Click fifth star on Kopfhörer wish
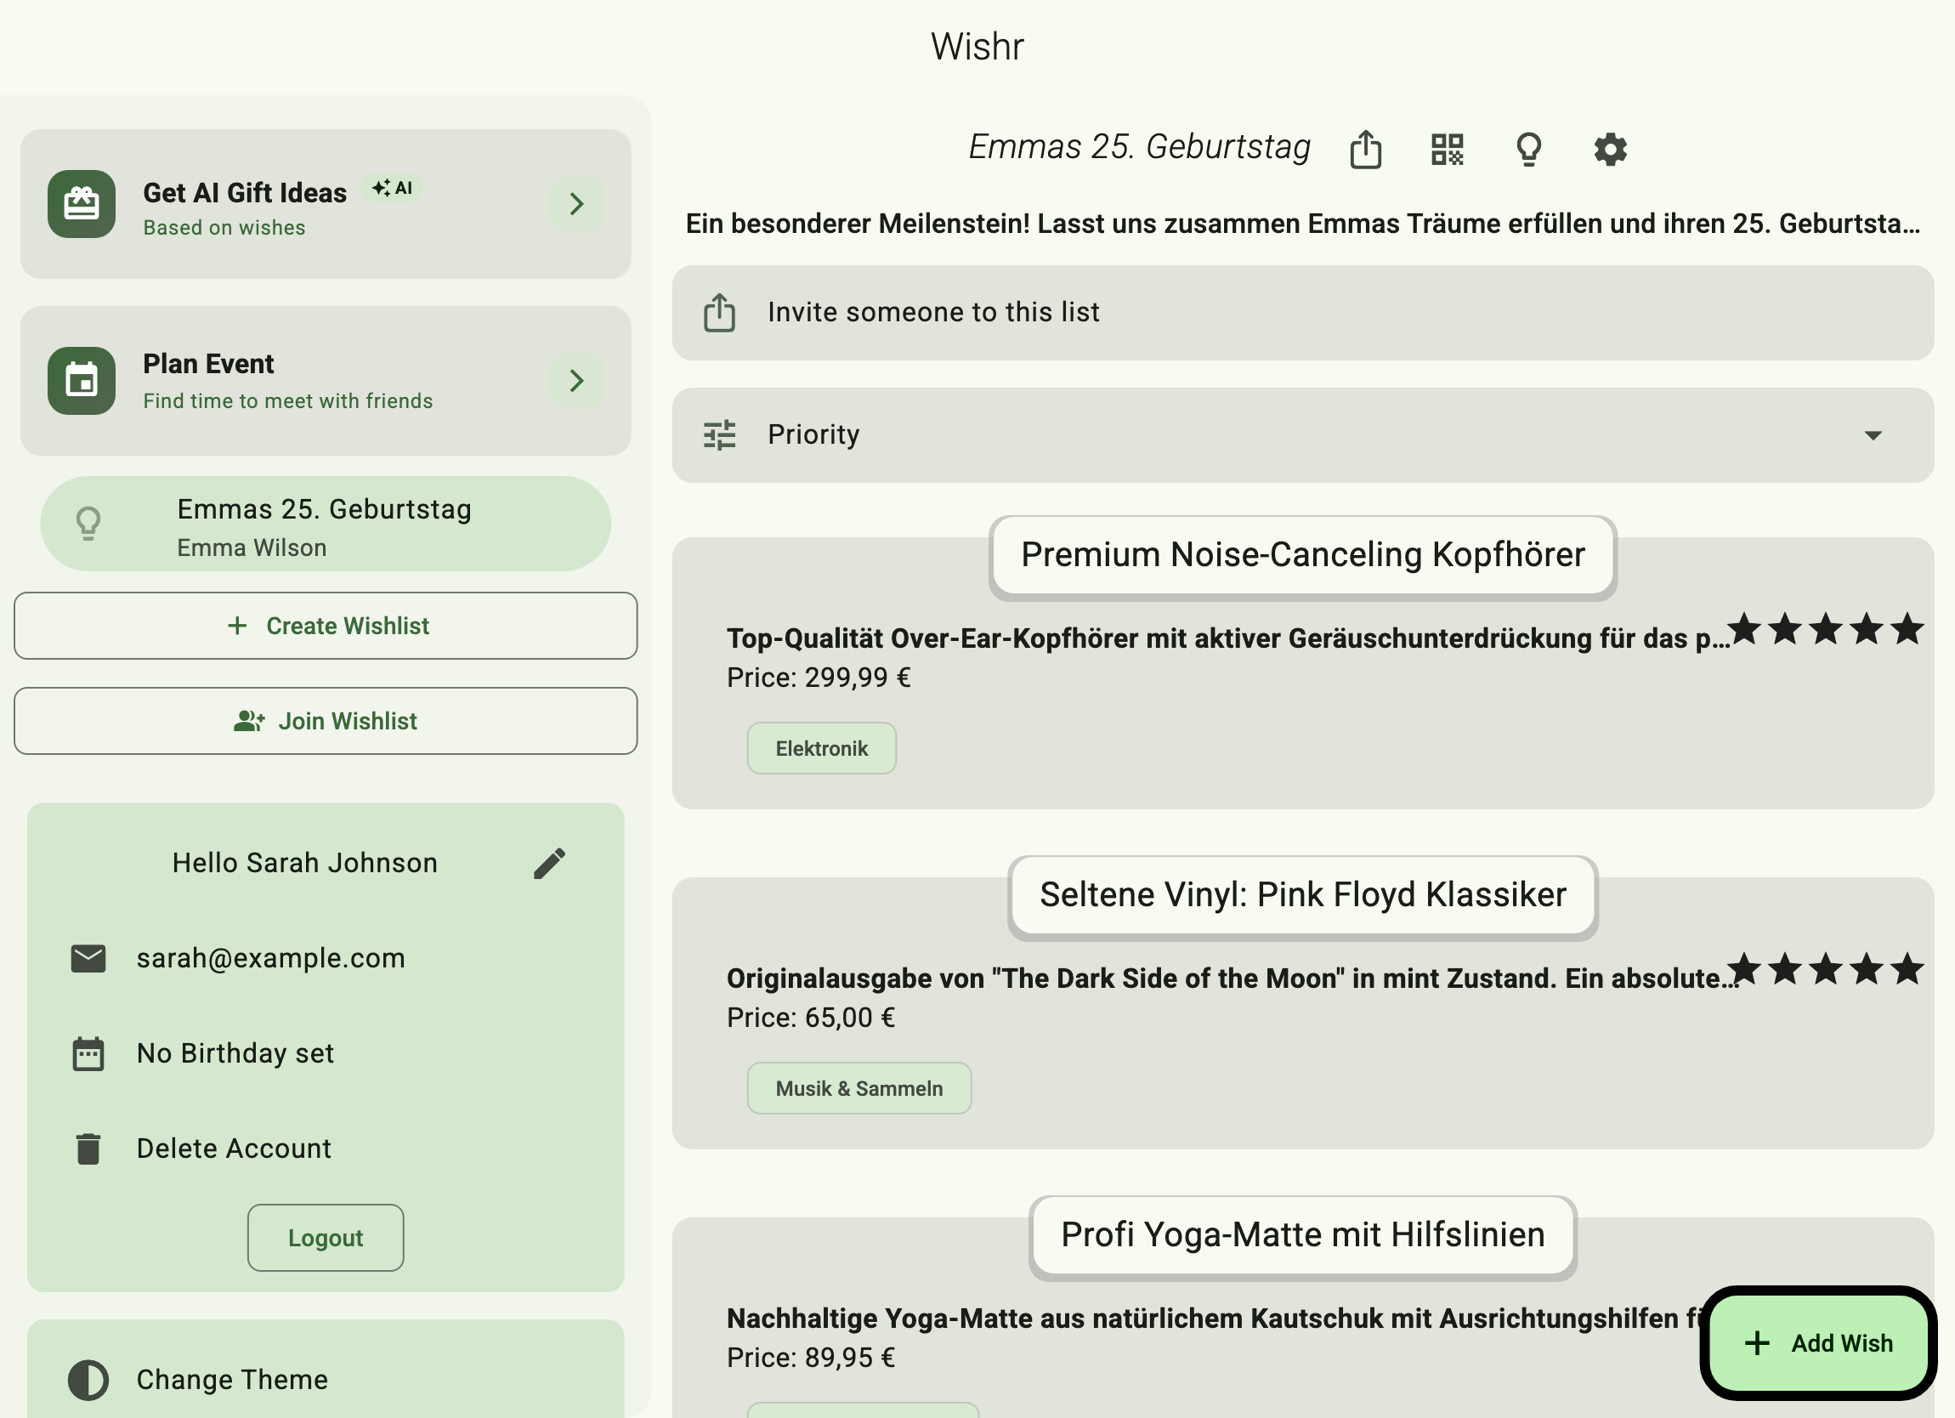This screenshot has height=1418, width=1955. pos(1907,629)
